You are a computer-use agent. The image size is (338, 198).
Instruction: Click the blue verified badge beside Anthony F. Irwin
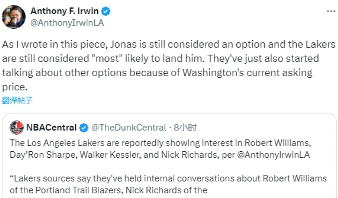106,11
